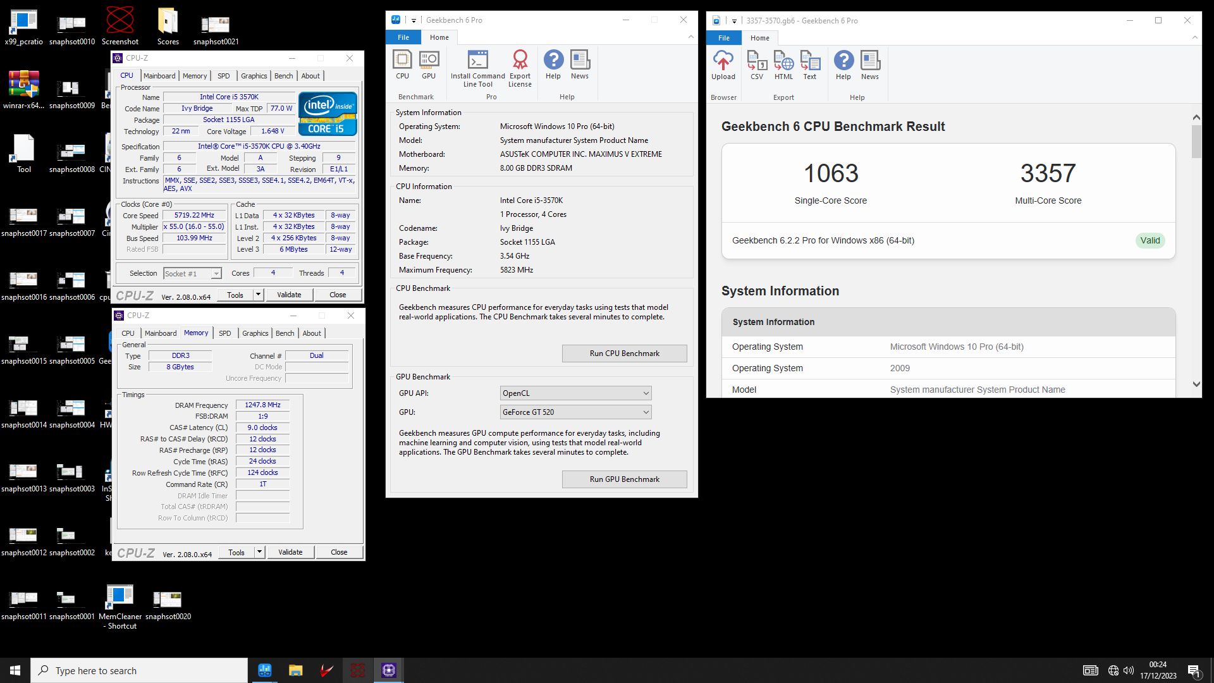Switch to SPD tab in upper CPU-Z

pyautogui.click(x=224, y=76)
